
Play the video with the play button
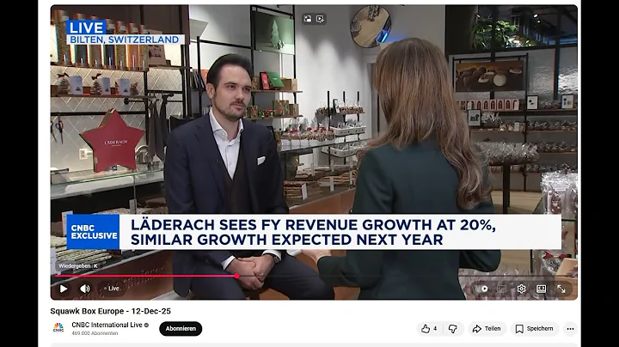(64, 289)
